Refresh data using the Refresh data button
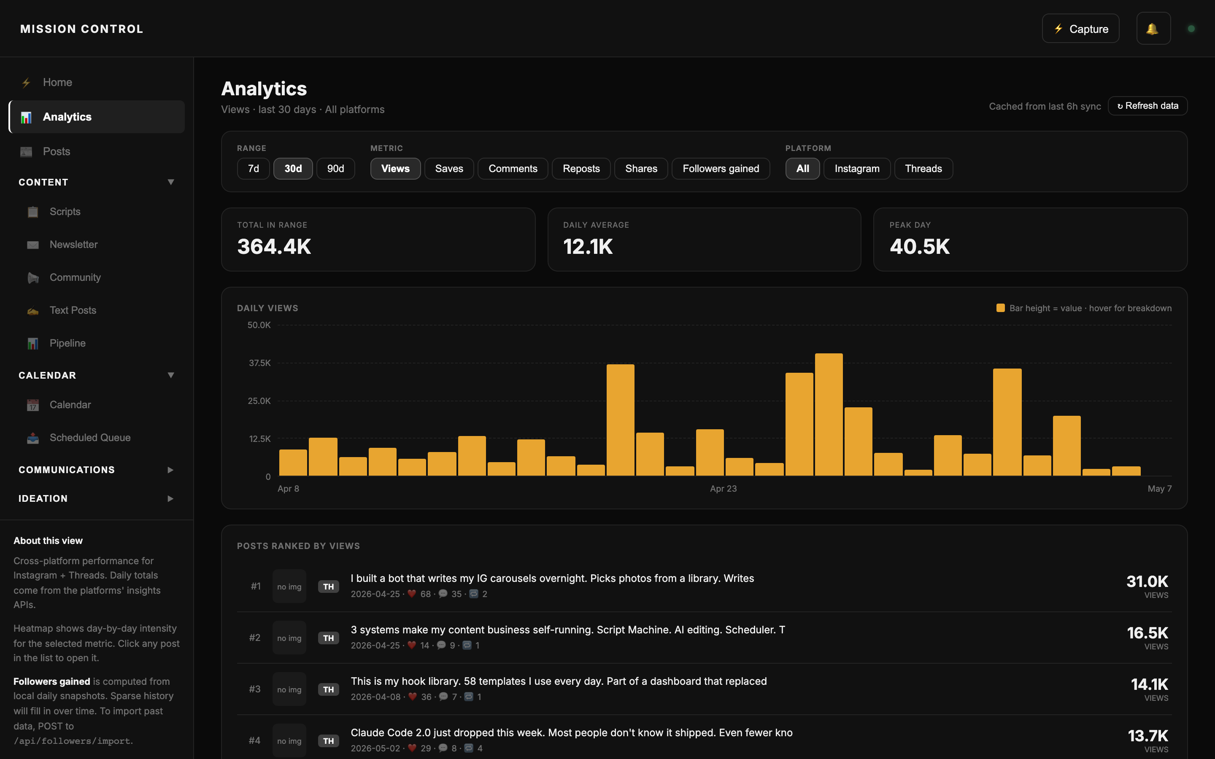Screen dimensions: 1215x759 tap(1148, 106)
